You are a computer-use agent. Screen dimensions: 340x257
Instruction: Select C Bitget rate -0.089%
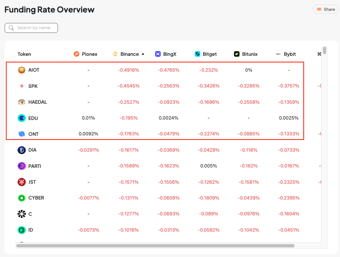pyautogui.click(x=209, y=214)
